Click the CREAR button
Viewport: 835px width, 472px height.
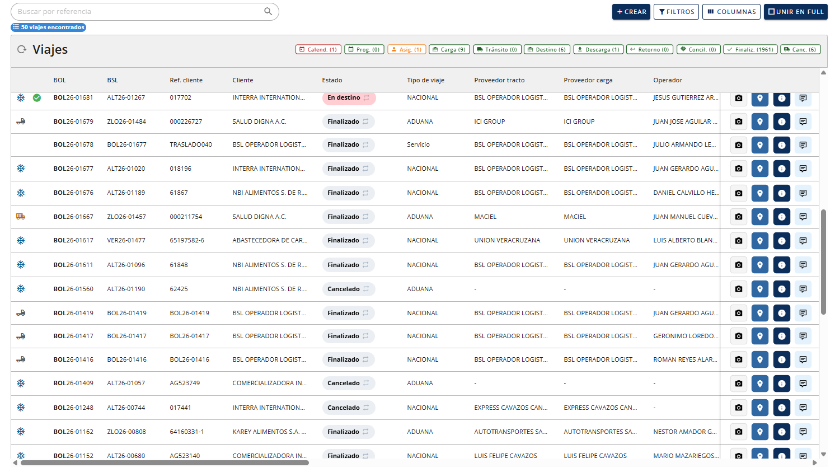[631, 12]
